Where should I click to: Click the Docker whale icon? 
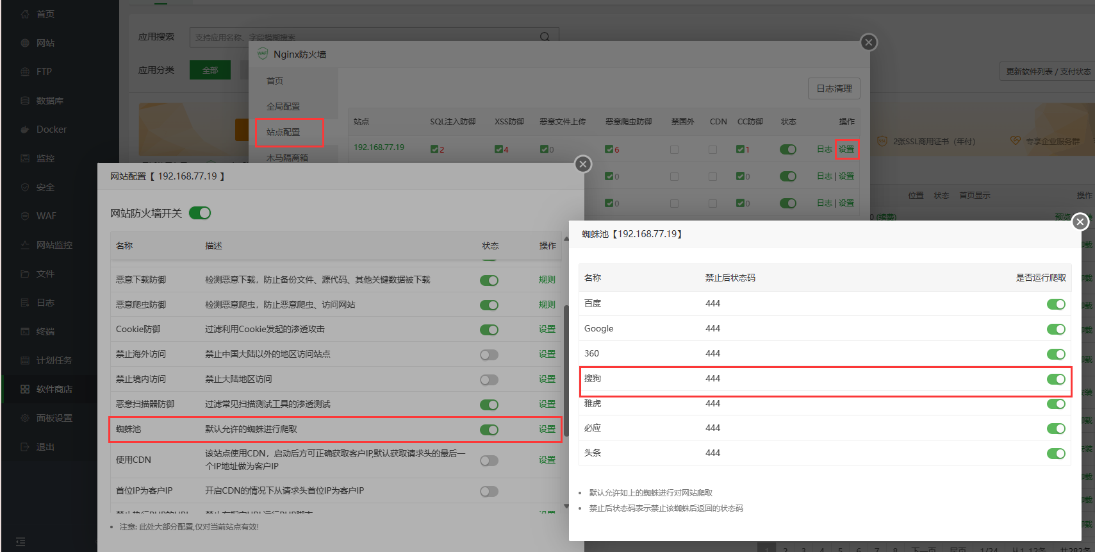[25, 130]
